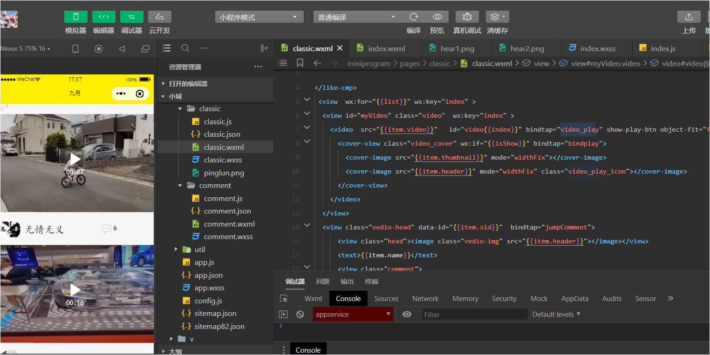This screenshot has width=710, height=355.
Task: Toggle the preview eye icon
Action: coord(437,17)
